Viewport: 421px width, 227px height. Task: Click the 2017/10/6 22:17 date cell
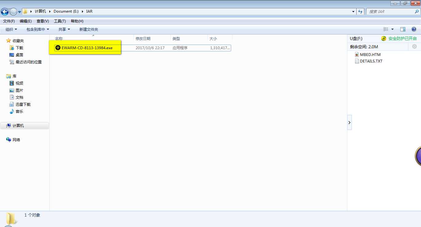click(x=150, y=48)
